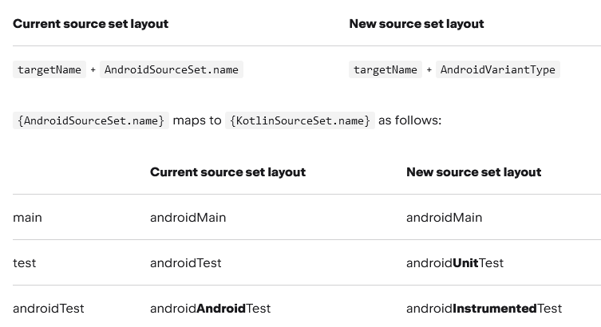The image size is (601, 327).
Task: Click the androidTest cell in Current layout column
Action: pyautogui.click(x=186, y=263)
